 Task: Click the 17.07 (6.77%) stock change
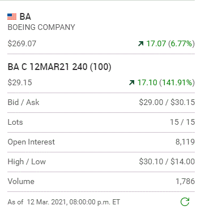tap(170, 43)
